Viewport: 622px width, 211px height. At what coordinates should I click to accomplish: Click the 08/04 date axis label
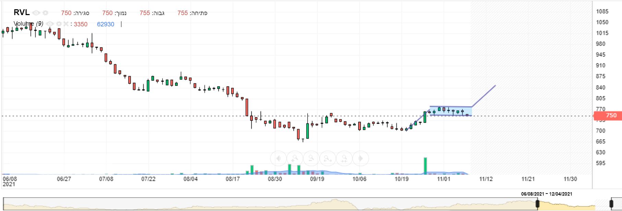(190, 179)
